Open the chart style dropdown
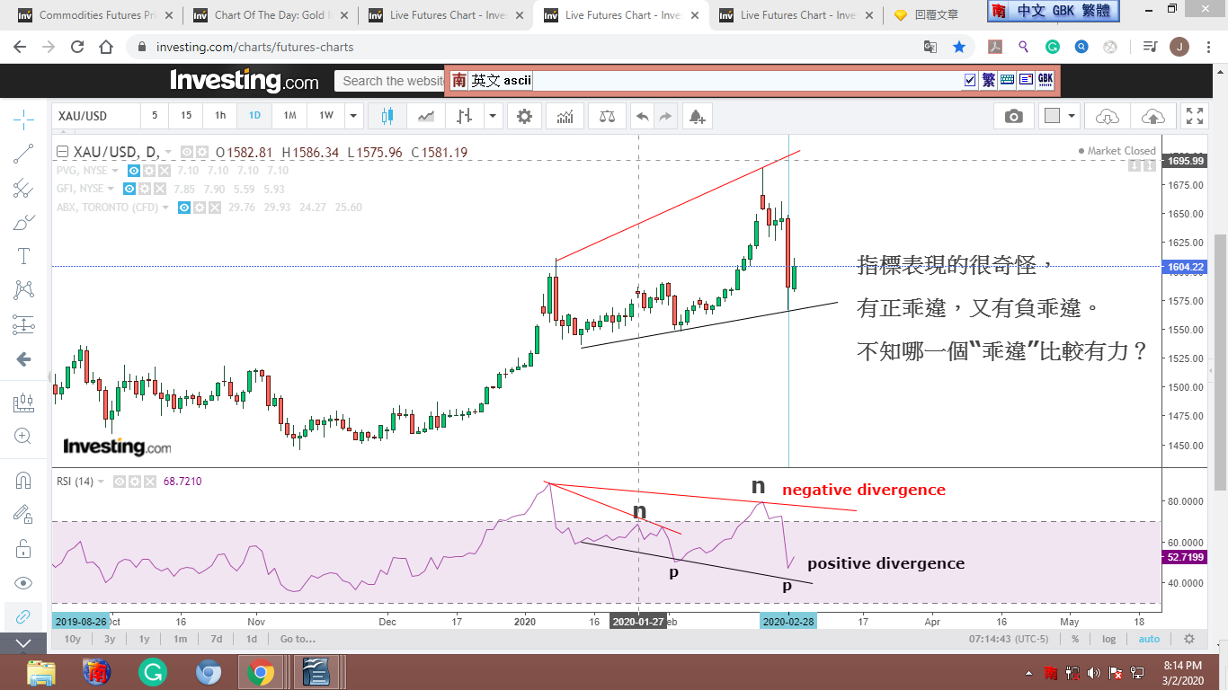 coord(492,116)
